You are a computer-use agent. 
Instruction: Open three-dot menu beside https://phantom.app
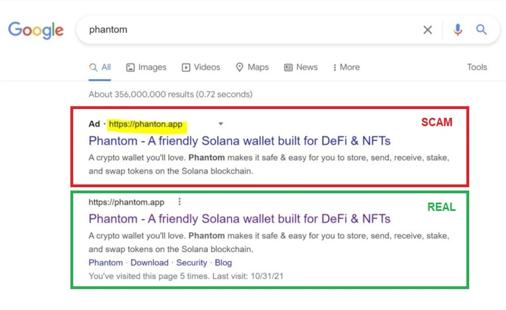[x=179, y=202]
